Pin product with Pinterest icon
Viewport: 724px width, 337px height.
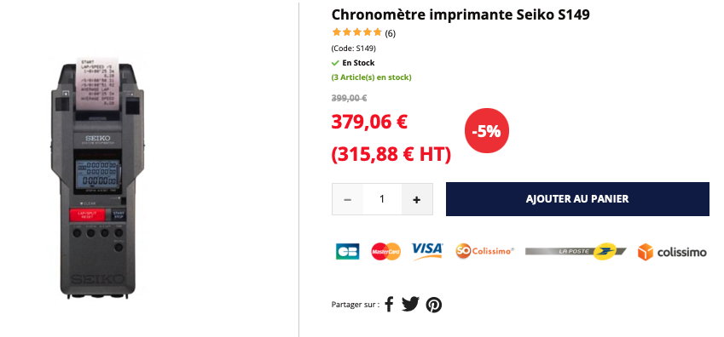point(433,305)
